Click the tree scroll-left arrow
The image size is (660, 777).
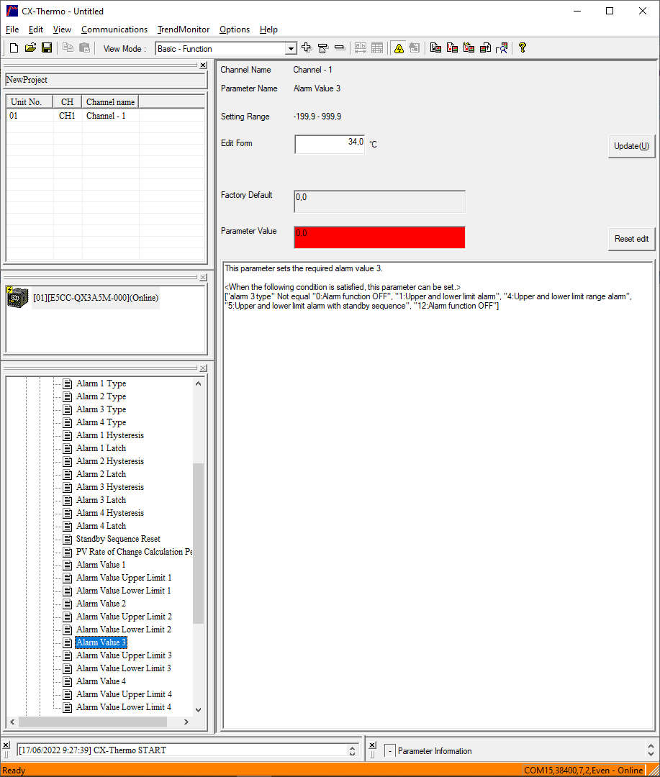12,722
